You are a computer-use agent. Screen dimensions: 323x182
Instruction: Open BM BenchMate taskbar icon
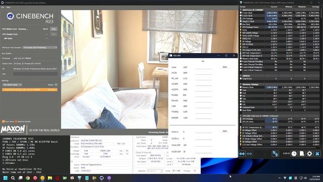pos(94,178)
